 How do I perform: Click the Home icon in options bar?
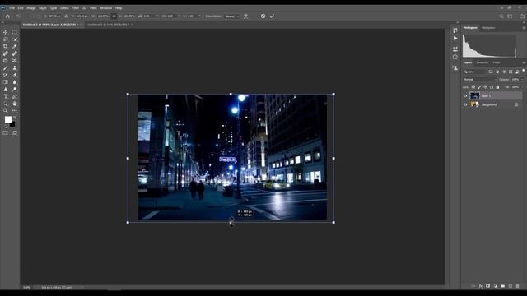(x=7, y=16)
